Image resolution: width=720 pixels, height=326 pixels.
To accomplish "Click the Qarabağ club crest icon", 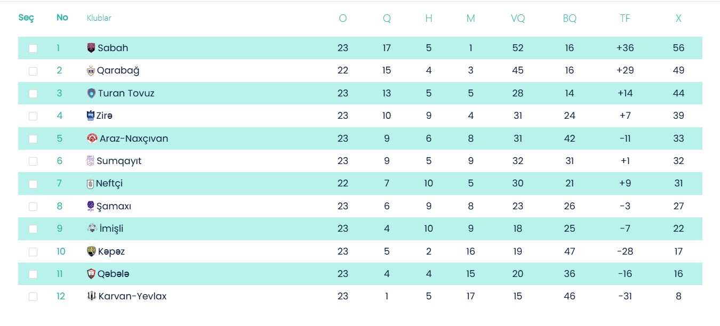I will pyautogui.click(x=91, y=70).
